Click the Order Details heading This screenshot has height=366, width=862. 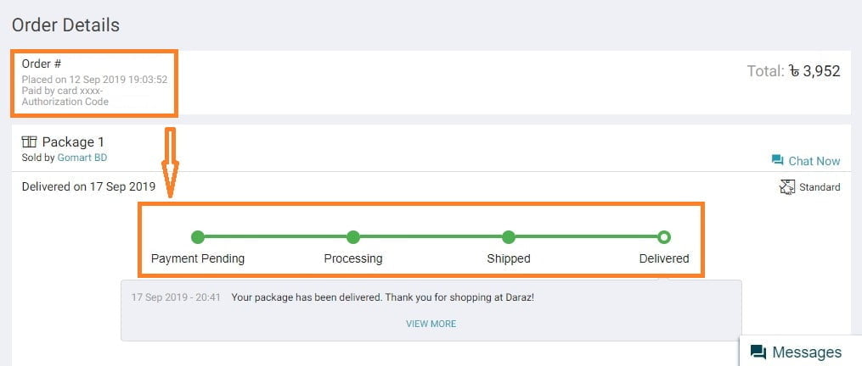65,25
